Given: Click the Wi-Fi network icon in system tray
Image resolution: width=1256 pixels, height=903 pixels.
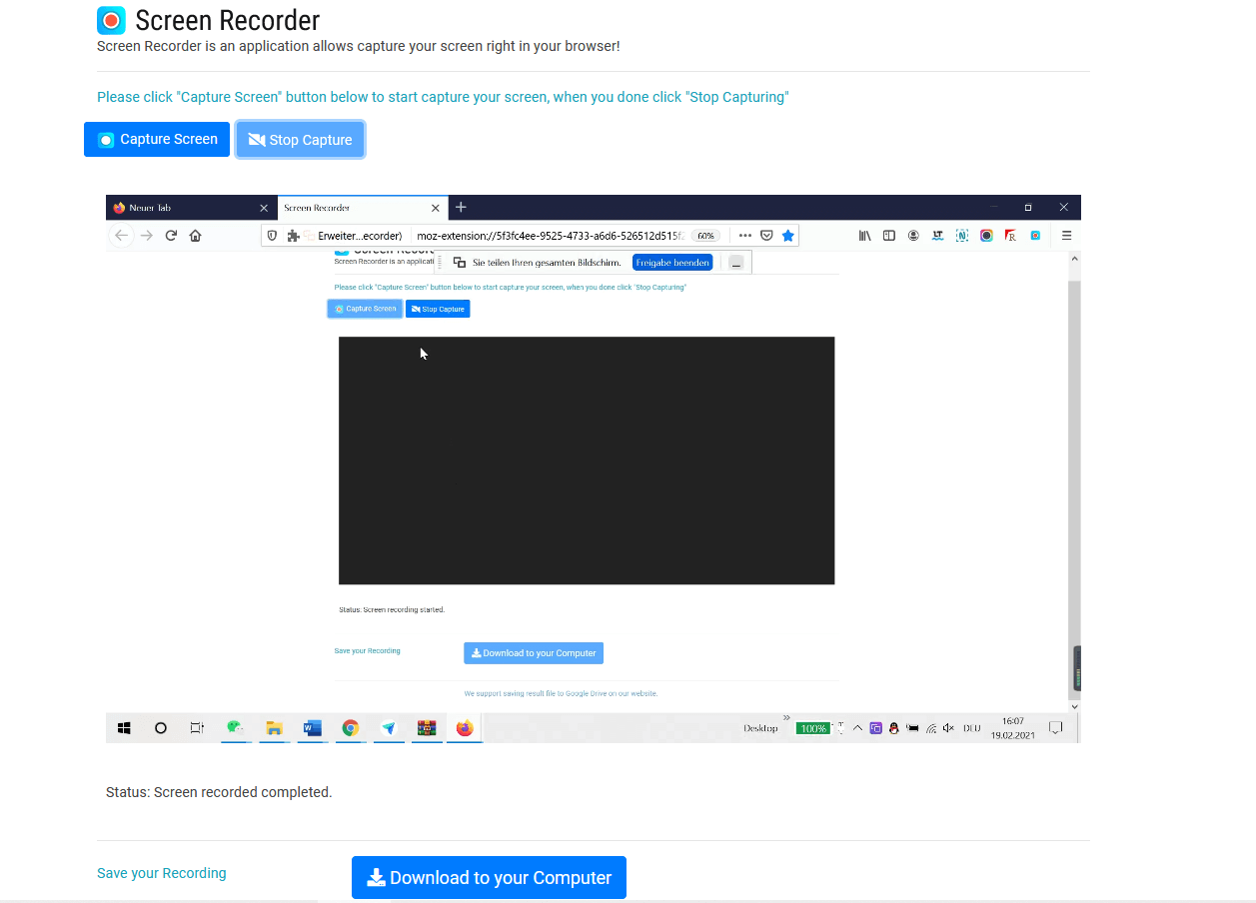Looking at the screenshot, I should 931,728.
